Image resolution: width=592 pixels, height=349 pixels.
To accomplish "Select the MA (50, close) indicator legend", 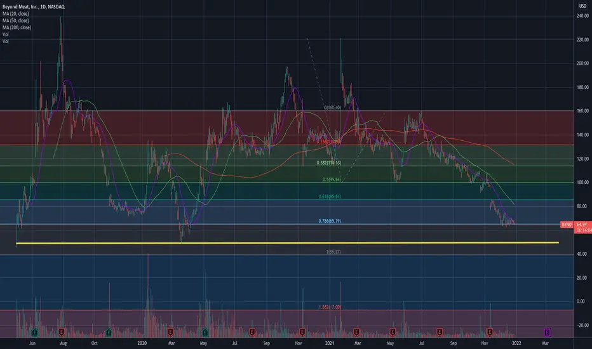I will (x=15, y=20).
